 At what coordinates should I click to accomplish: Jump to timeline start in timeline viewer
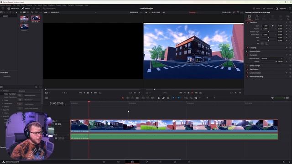click(x=181, y=93)
